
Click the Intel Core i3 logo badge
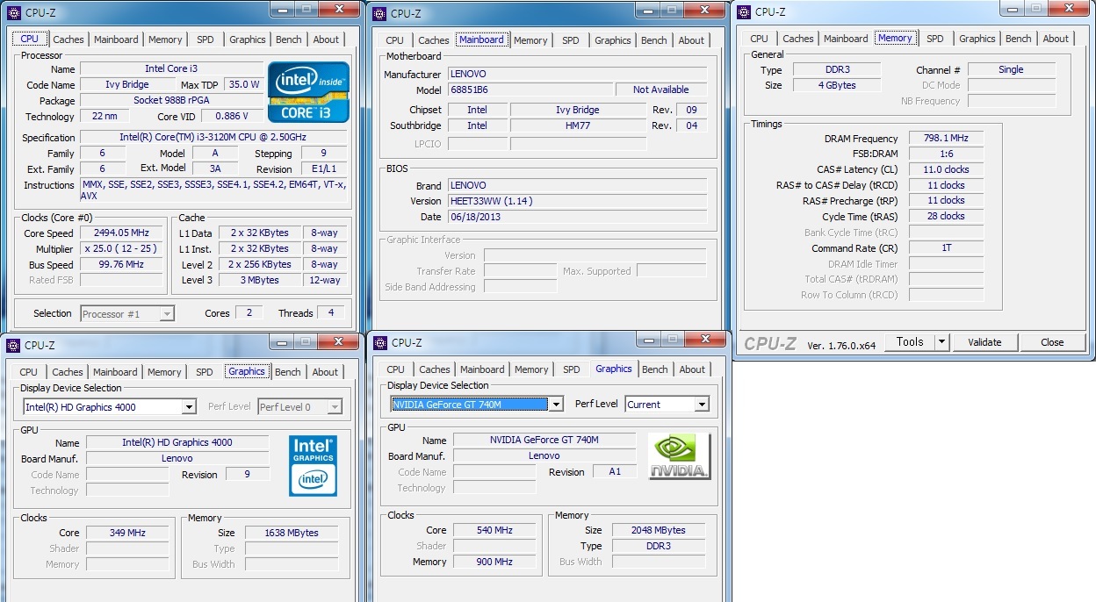[308, 91]
